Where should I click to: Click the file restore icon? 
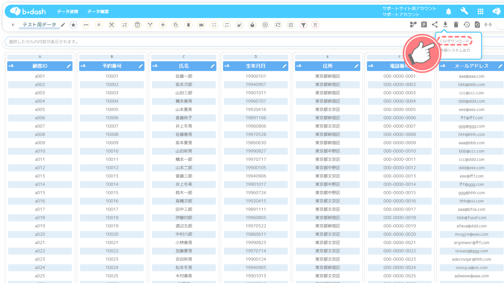[x=477, y=25]
